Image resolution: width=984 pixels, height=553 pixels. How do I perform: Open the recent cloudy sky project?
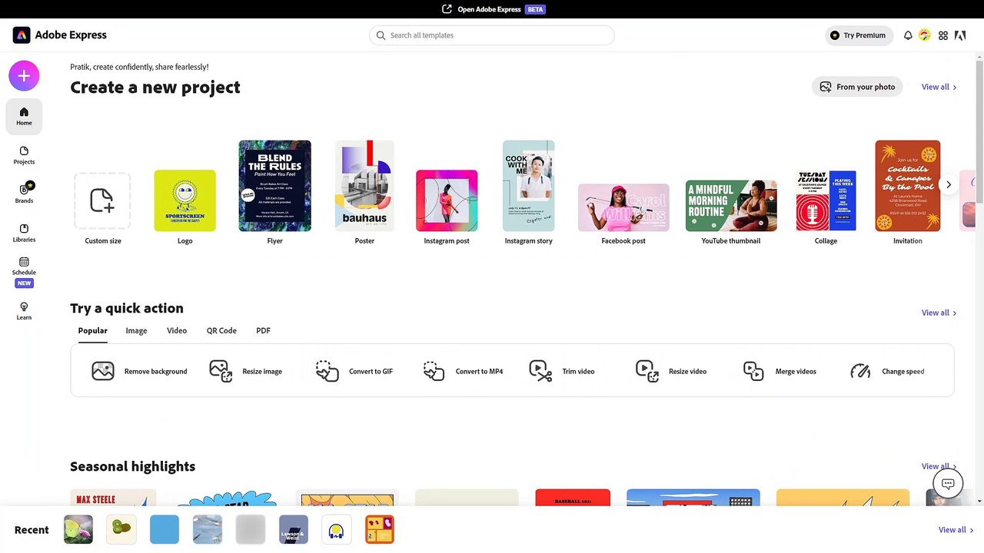[208, 530]
